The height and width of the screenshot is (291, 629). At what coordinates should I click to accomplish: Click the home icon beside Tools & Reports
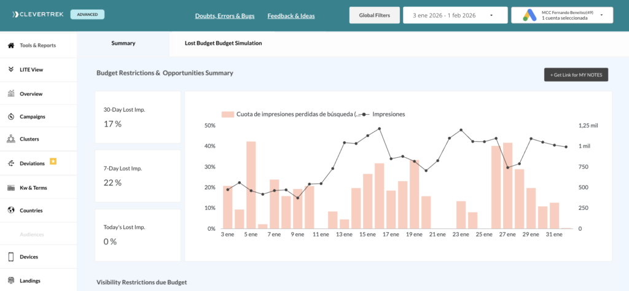tap(11, 45)
